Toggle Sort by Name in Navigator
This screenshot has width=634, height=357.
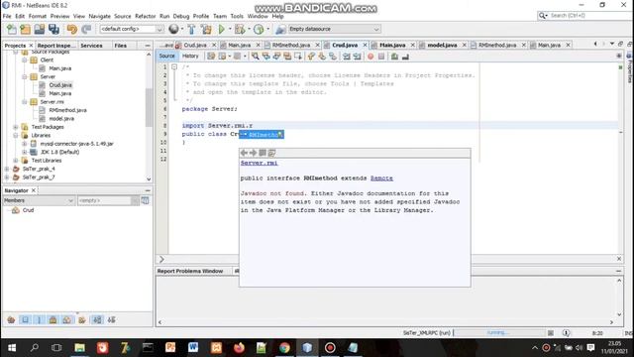[97, 319]
